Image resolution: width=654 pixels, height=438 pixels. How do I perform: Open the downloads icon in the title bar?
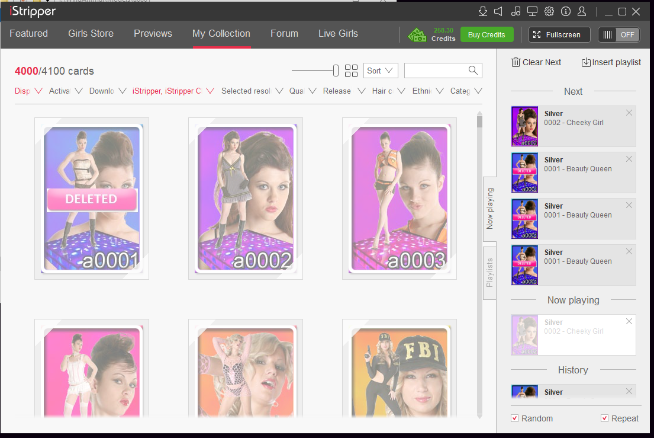[x=482, y=12]
